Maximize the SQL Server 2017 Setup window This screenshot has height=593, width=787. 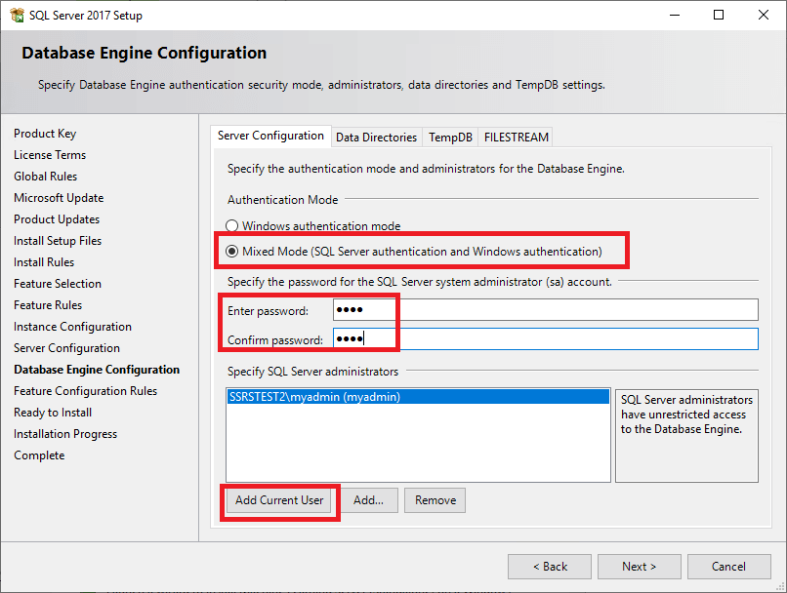tap(719, 15)
